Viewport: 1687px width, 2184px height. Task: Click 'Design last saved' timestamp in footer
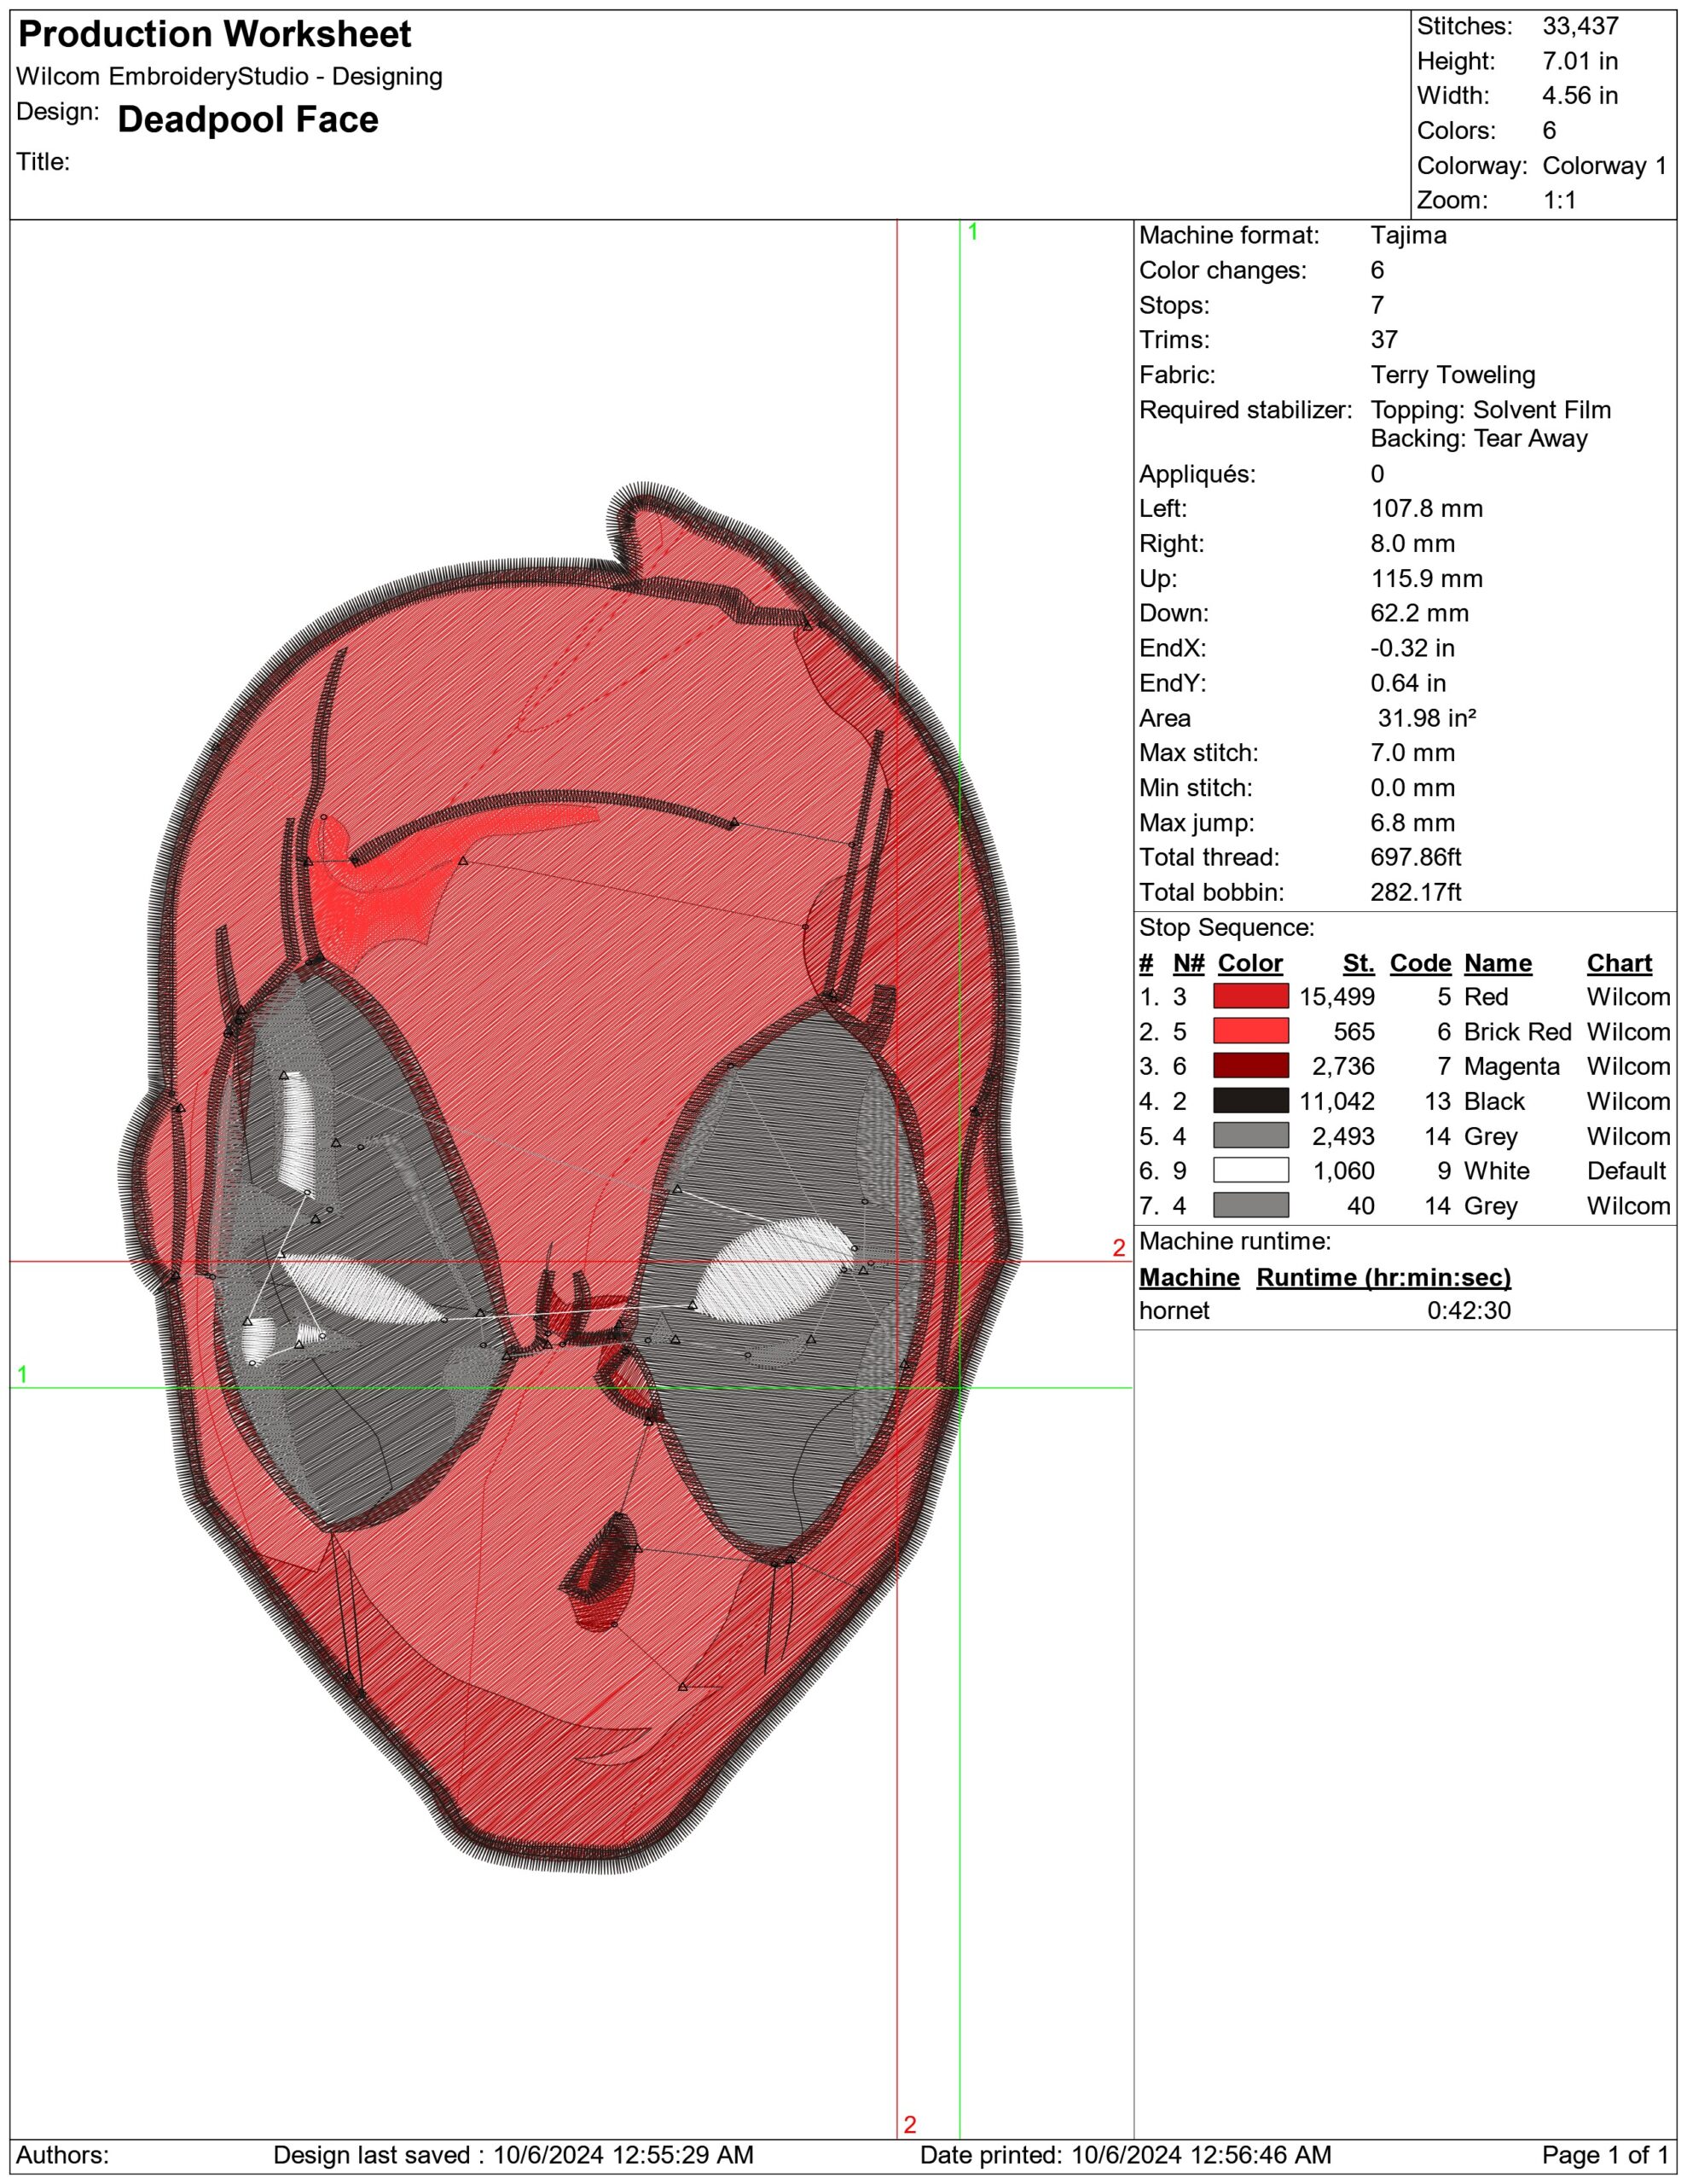click(x=513, y=2155)
